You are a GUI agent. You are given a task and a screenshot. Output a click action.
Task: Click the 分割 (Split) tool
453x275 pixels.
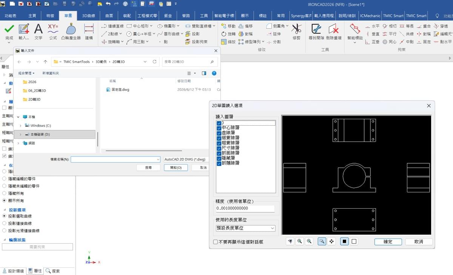click(273, 42)
